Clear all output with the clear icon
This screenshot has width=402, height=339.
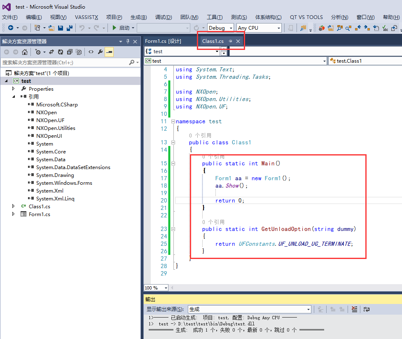point(354,309)
